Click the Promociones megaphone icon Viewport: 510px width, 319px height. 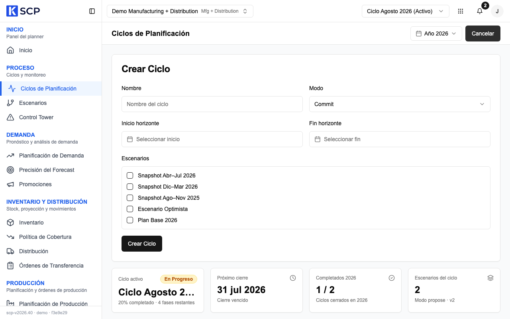tap(10, 184)
